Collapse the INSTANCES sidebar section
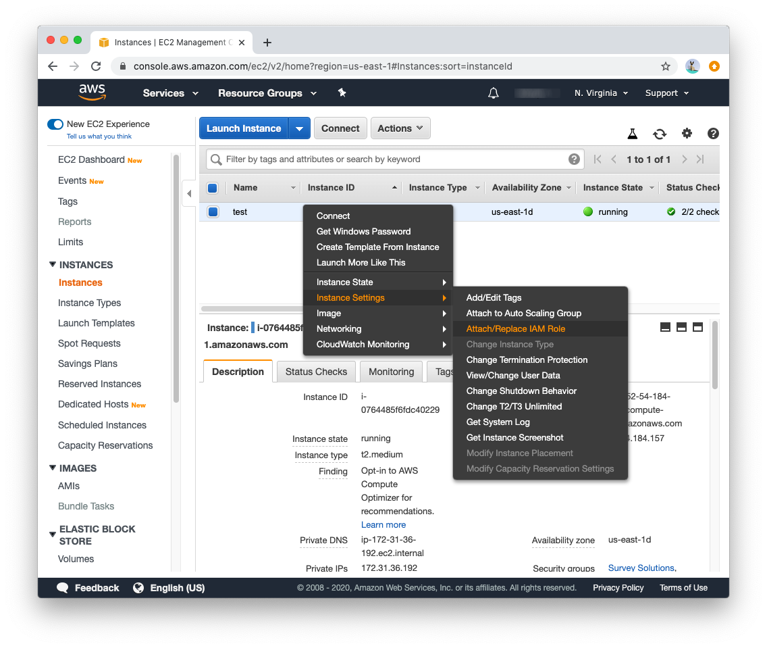The image size is (767, 648). [53, 265]
